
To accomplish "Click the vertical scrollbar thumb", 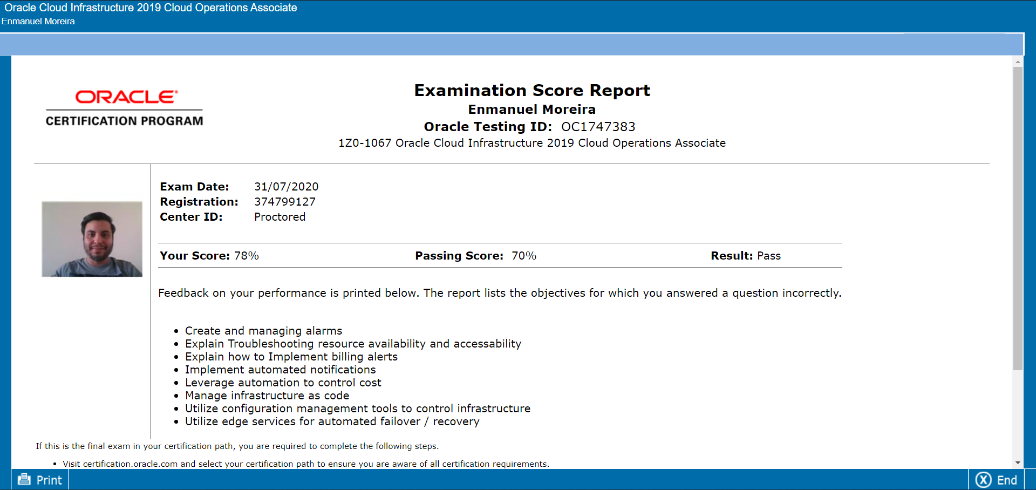I will pos(1018,219).
